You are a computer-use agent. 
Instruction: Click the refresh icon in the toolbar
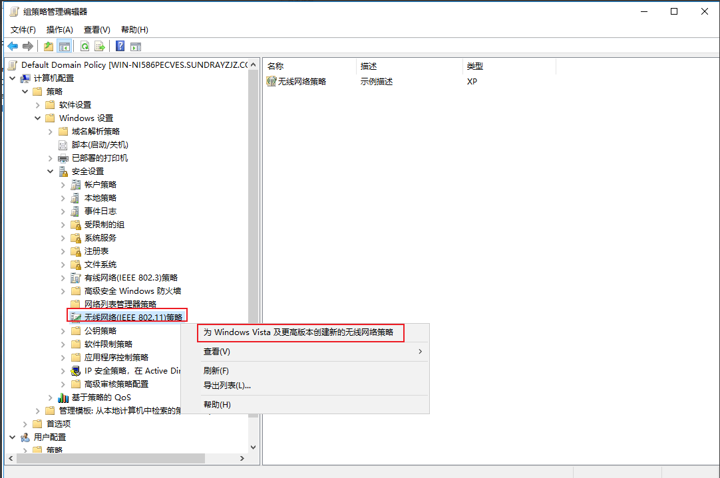85,46
